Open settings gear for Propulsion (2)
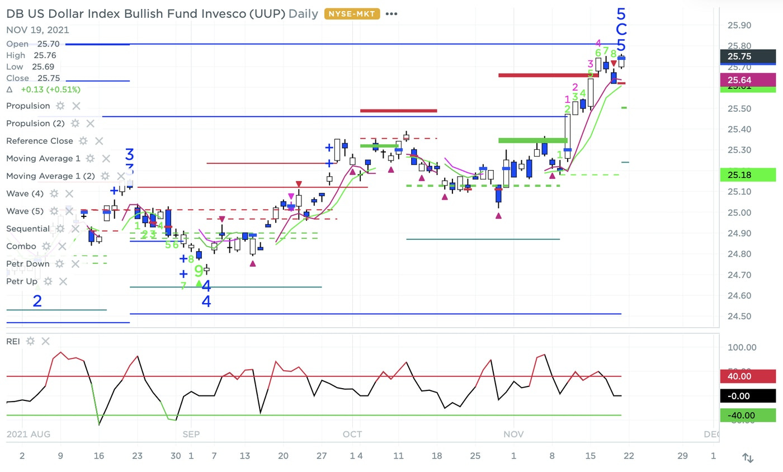The image size is (783, 472). point(75,123)
